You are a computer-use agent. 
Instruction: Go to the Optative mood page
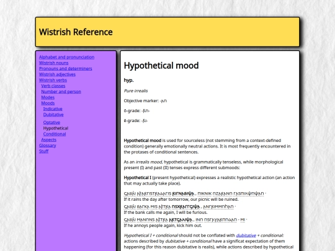(x=51, y=123)
